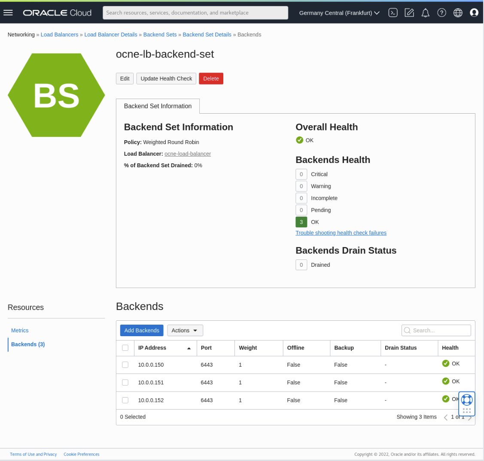This screenshot has width=484, height=461.
Task: Open the ocne-load-balancer link
Action: 188,154
